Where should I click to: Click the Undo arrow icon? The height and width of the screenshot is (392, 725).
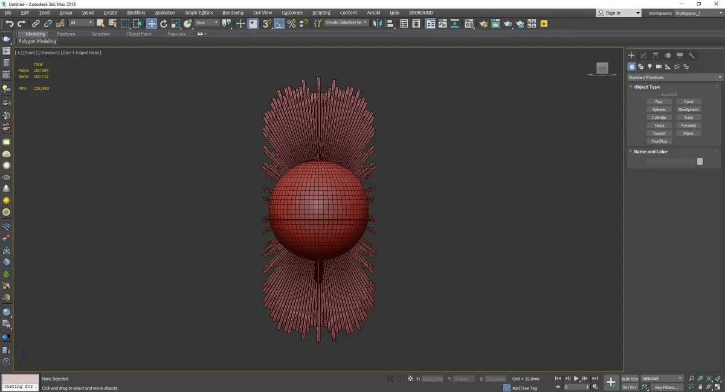(x=10, y=24)
